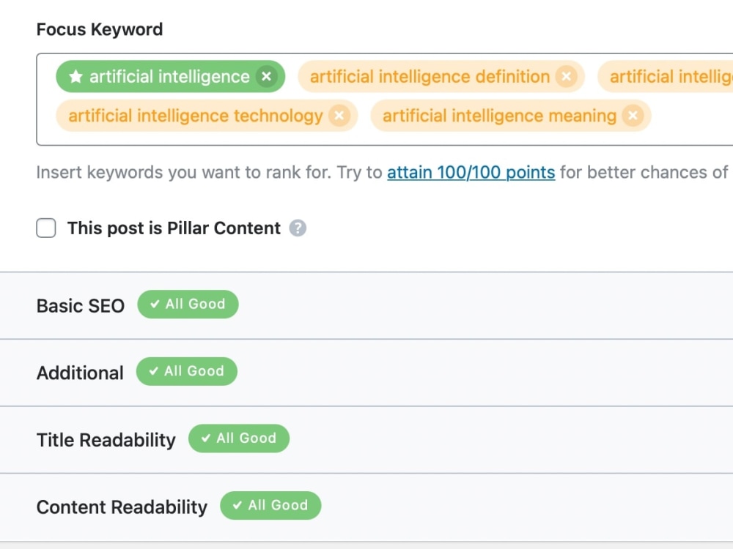Expand the Additional section
The height and width of the screenshot is (549, 733).
pyautogui.click(x=366, y=373)
